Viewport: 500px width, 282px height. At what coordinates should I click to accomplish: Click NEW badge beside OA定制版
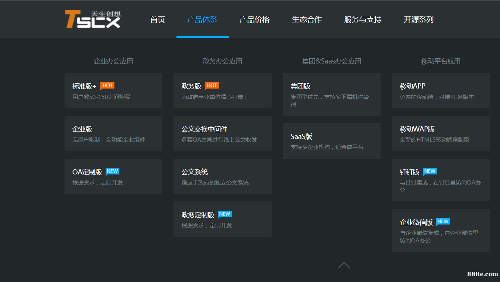point(112,171)
